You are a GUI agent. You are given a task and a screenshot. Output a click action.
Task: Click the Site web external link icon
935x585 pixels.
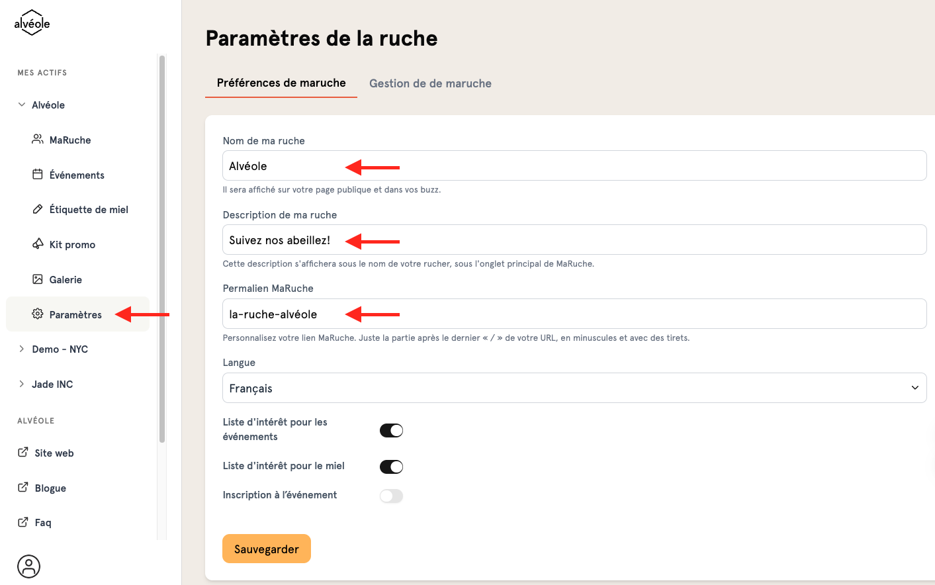[23, 453]
